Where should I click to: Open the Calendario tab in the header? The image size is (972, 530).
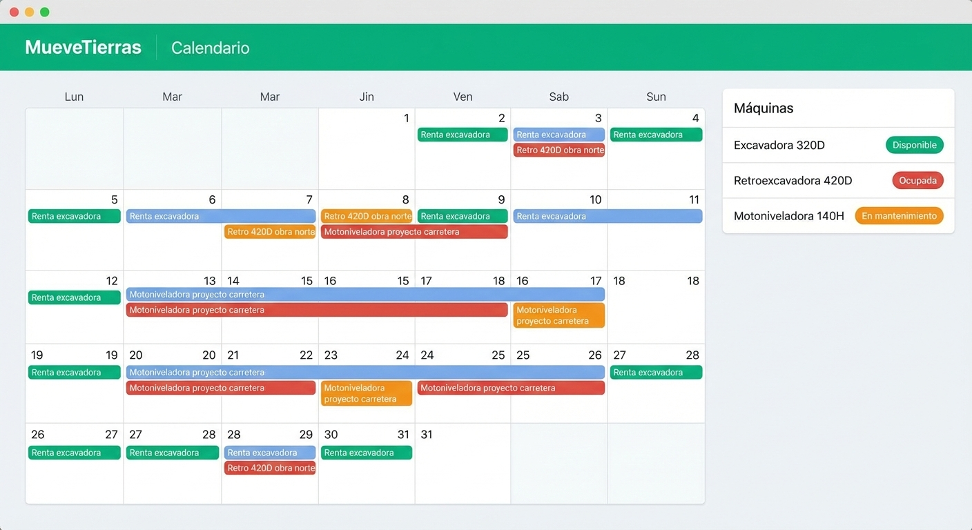coord(210,47)
